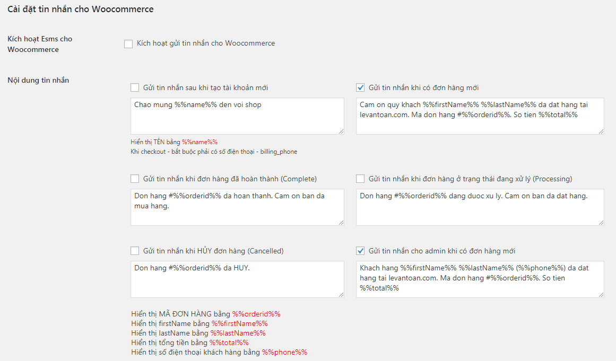The width and height of the screenshot is (616, 361).
Task: Select the cancelled order message box
Action: click(237, 278)
